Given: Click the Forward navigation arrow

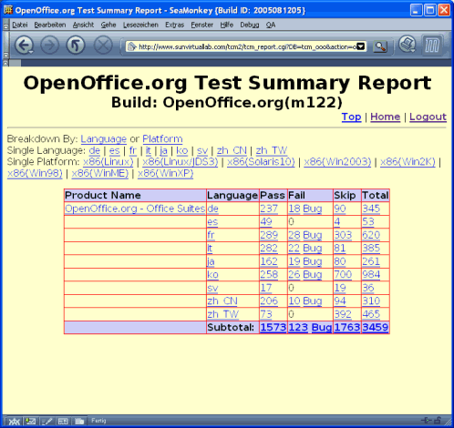Looking at the screenshot, I should tap(49, 46).
